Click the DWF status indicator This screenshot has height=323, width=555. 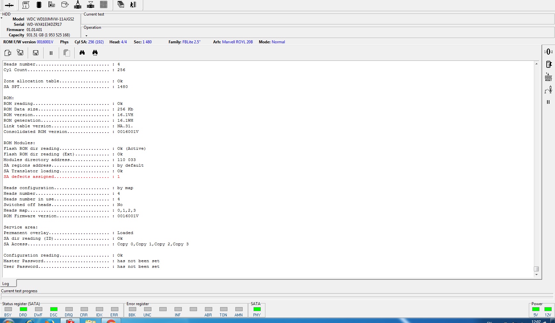(x=38, y=309)
